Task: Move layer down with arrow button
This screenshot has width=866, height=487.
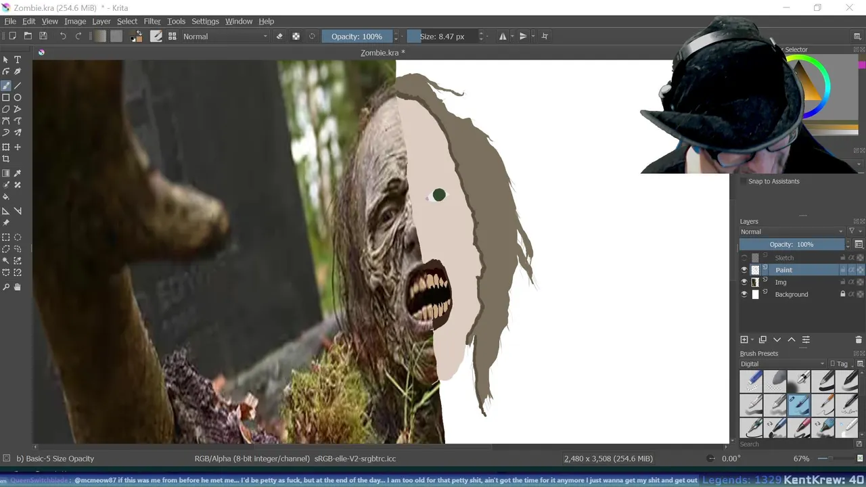Action: pos(777,340)
